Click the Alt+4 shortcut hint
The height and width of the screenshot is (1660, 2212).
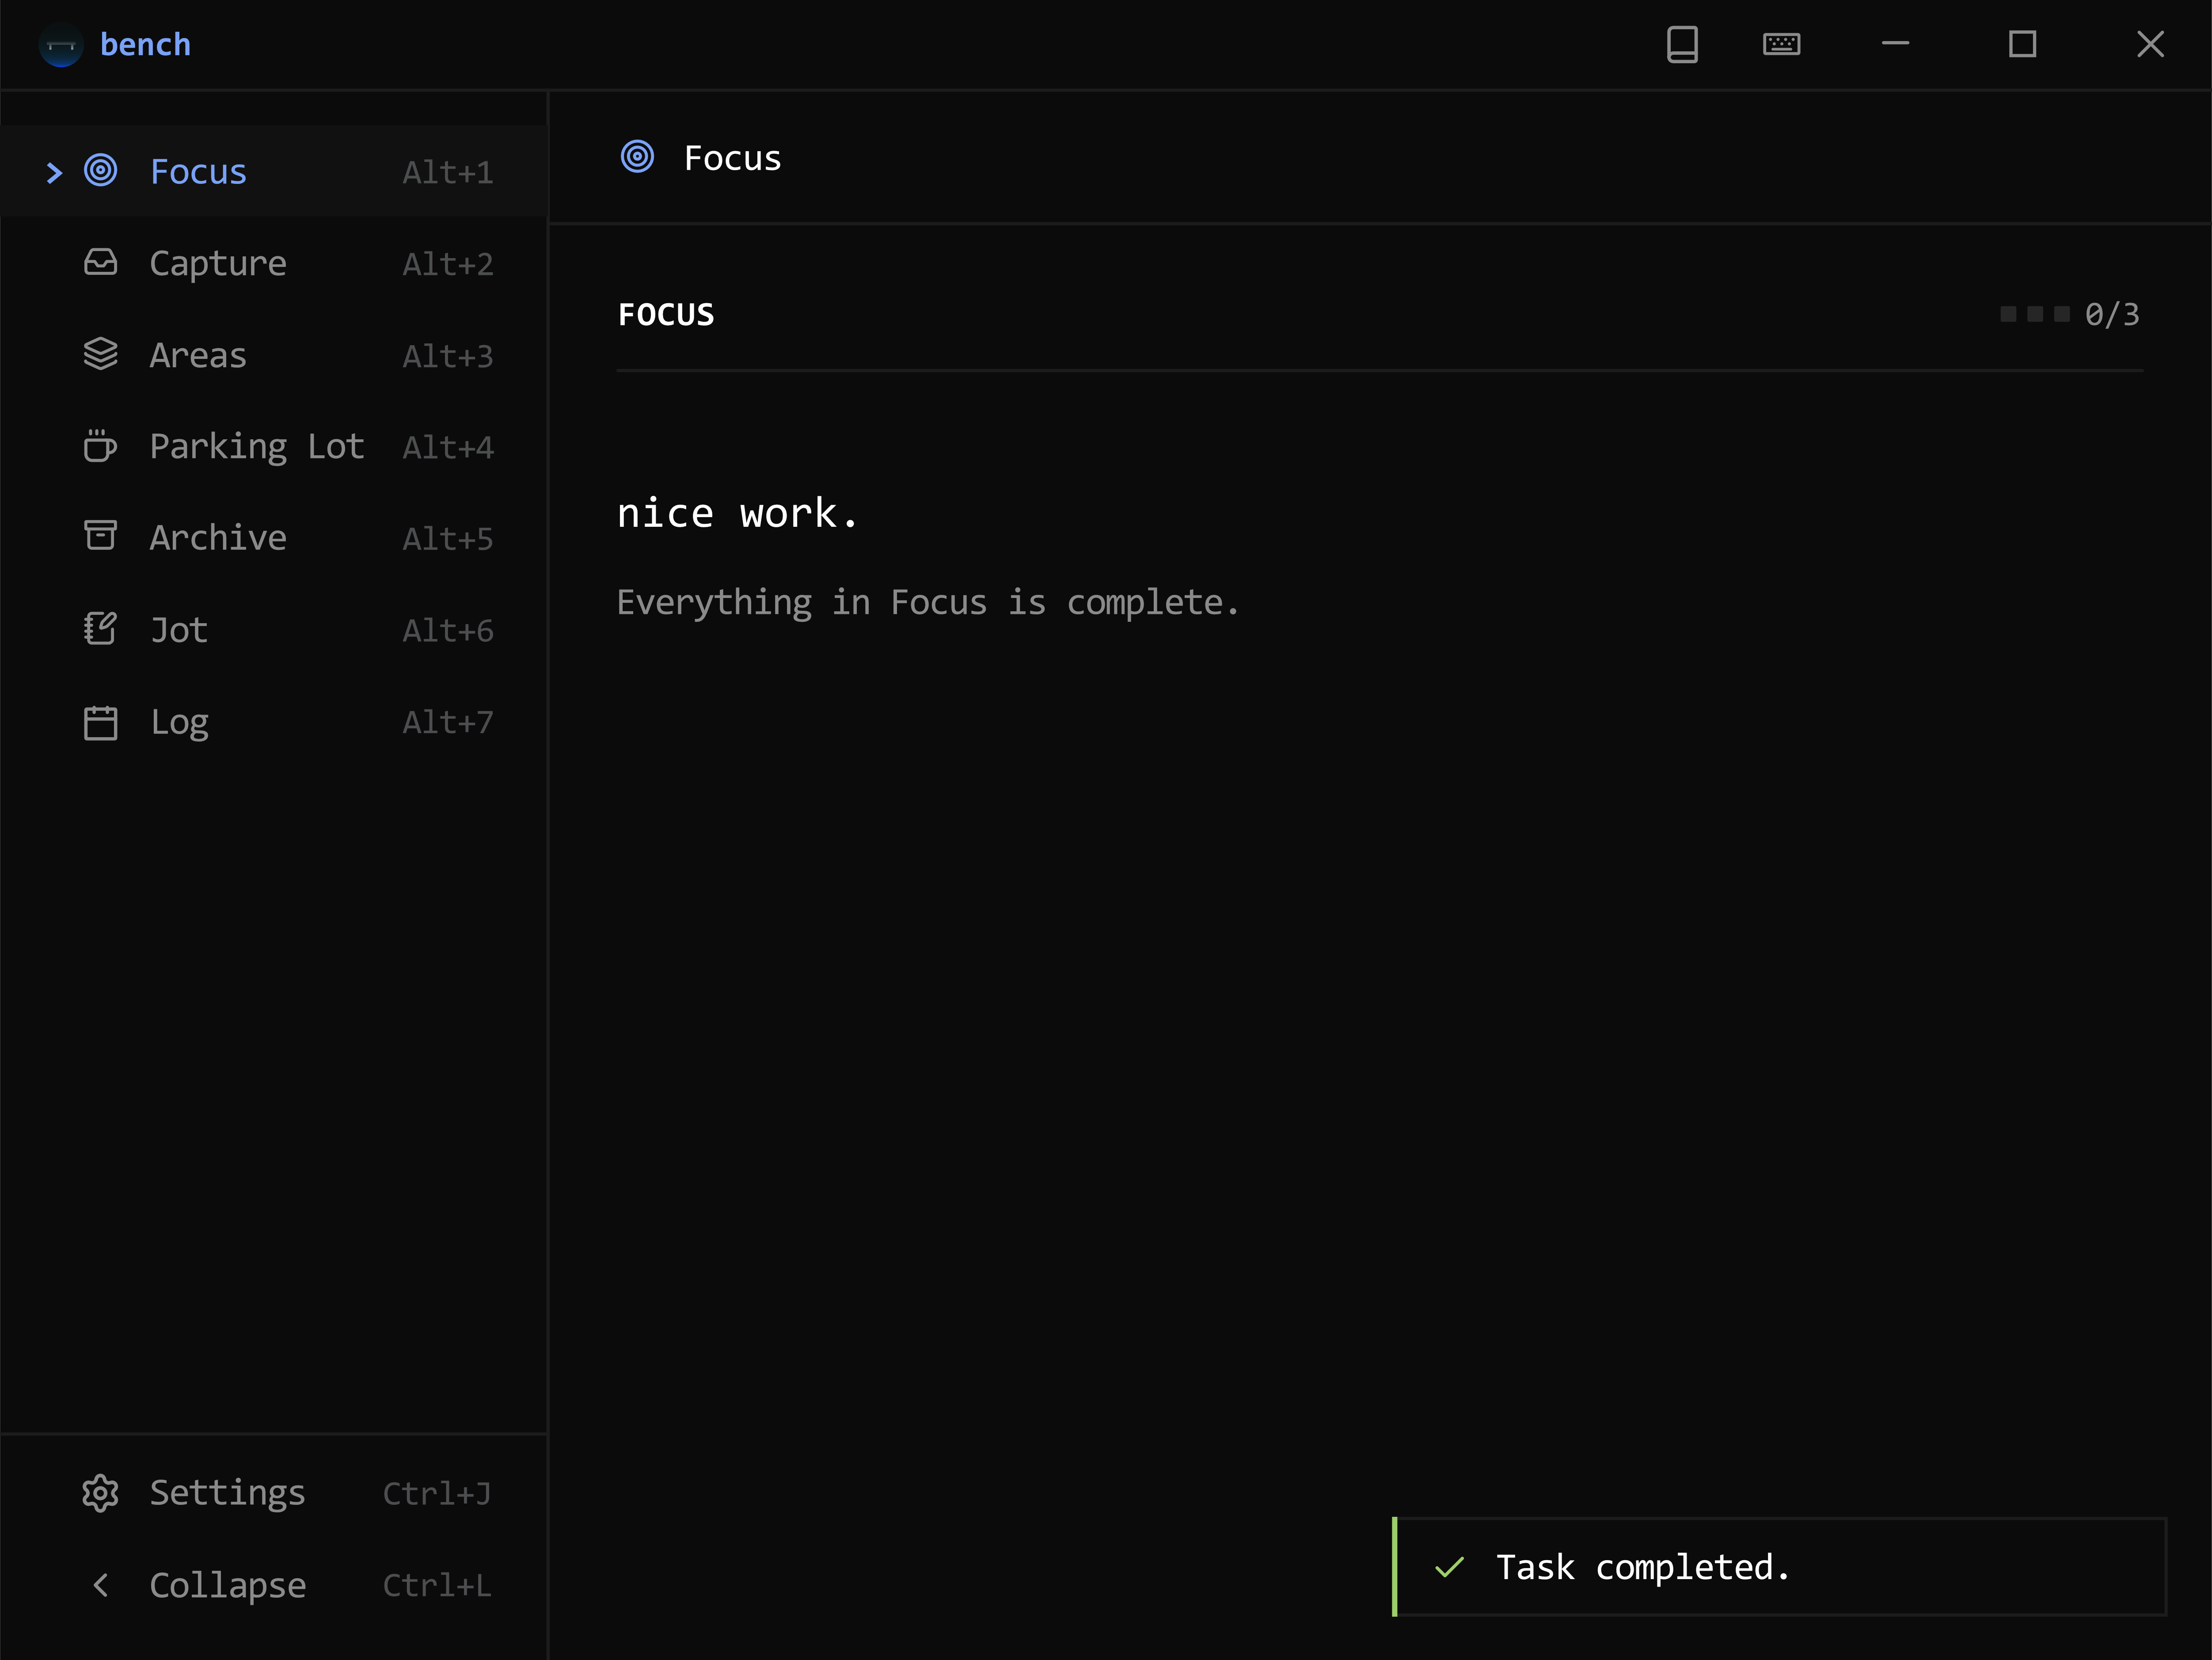point(448,448)
